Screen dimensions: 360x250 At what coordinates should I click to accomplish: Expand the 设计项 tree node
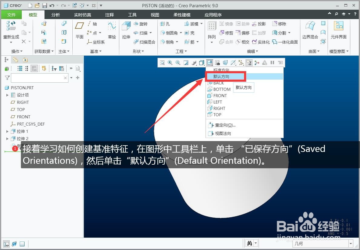click(7, 95)
